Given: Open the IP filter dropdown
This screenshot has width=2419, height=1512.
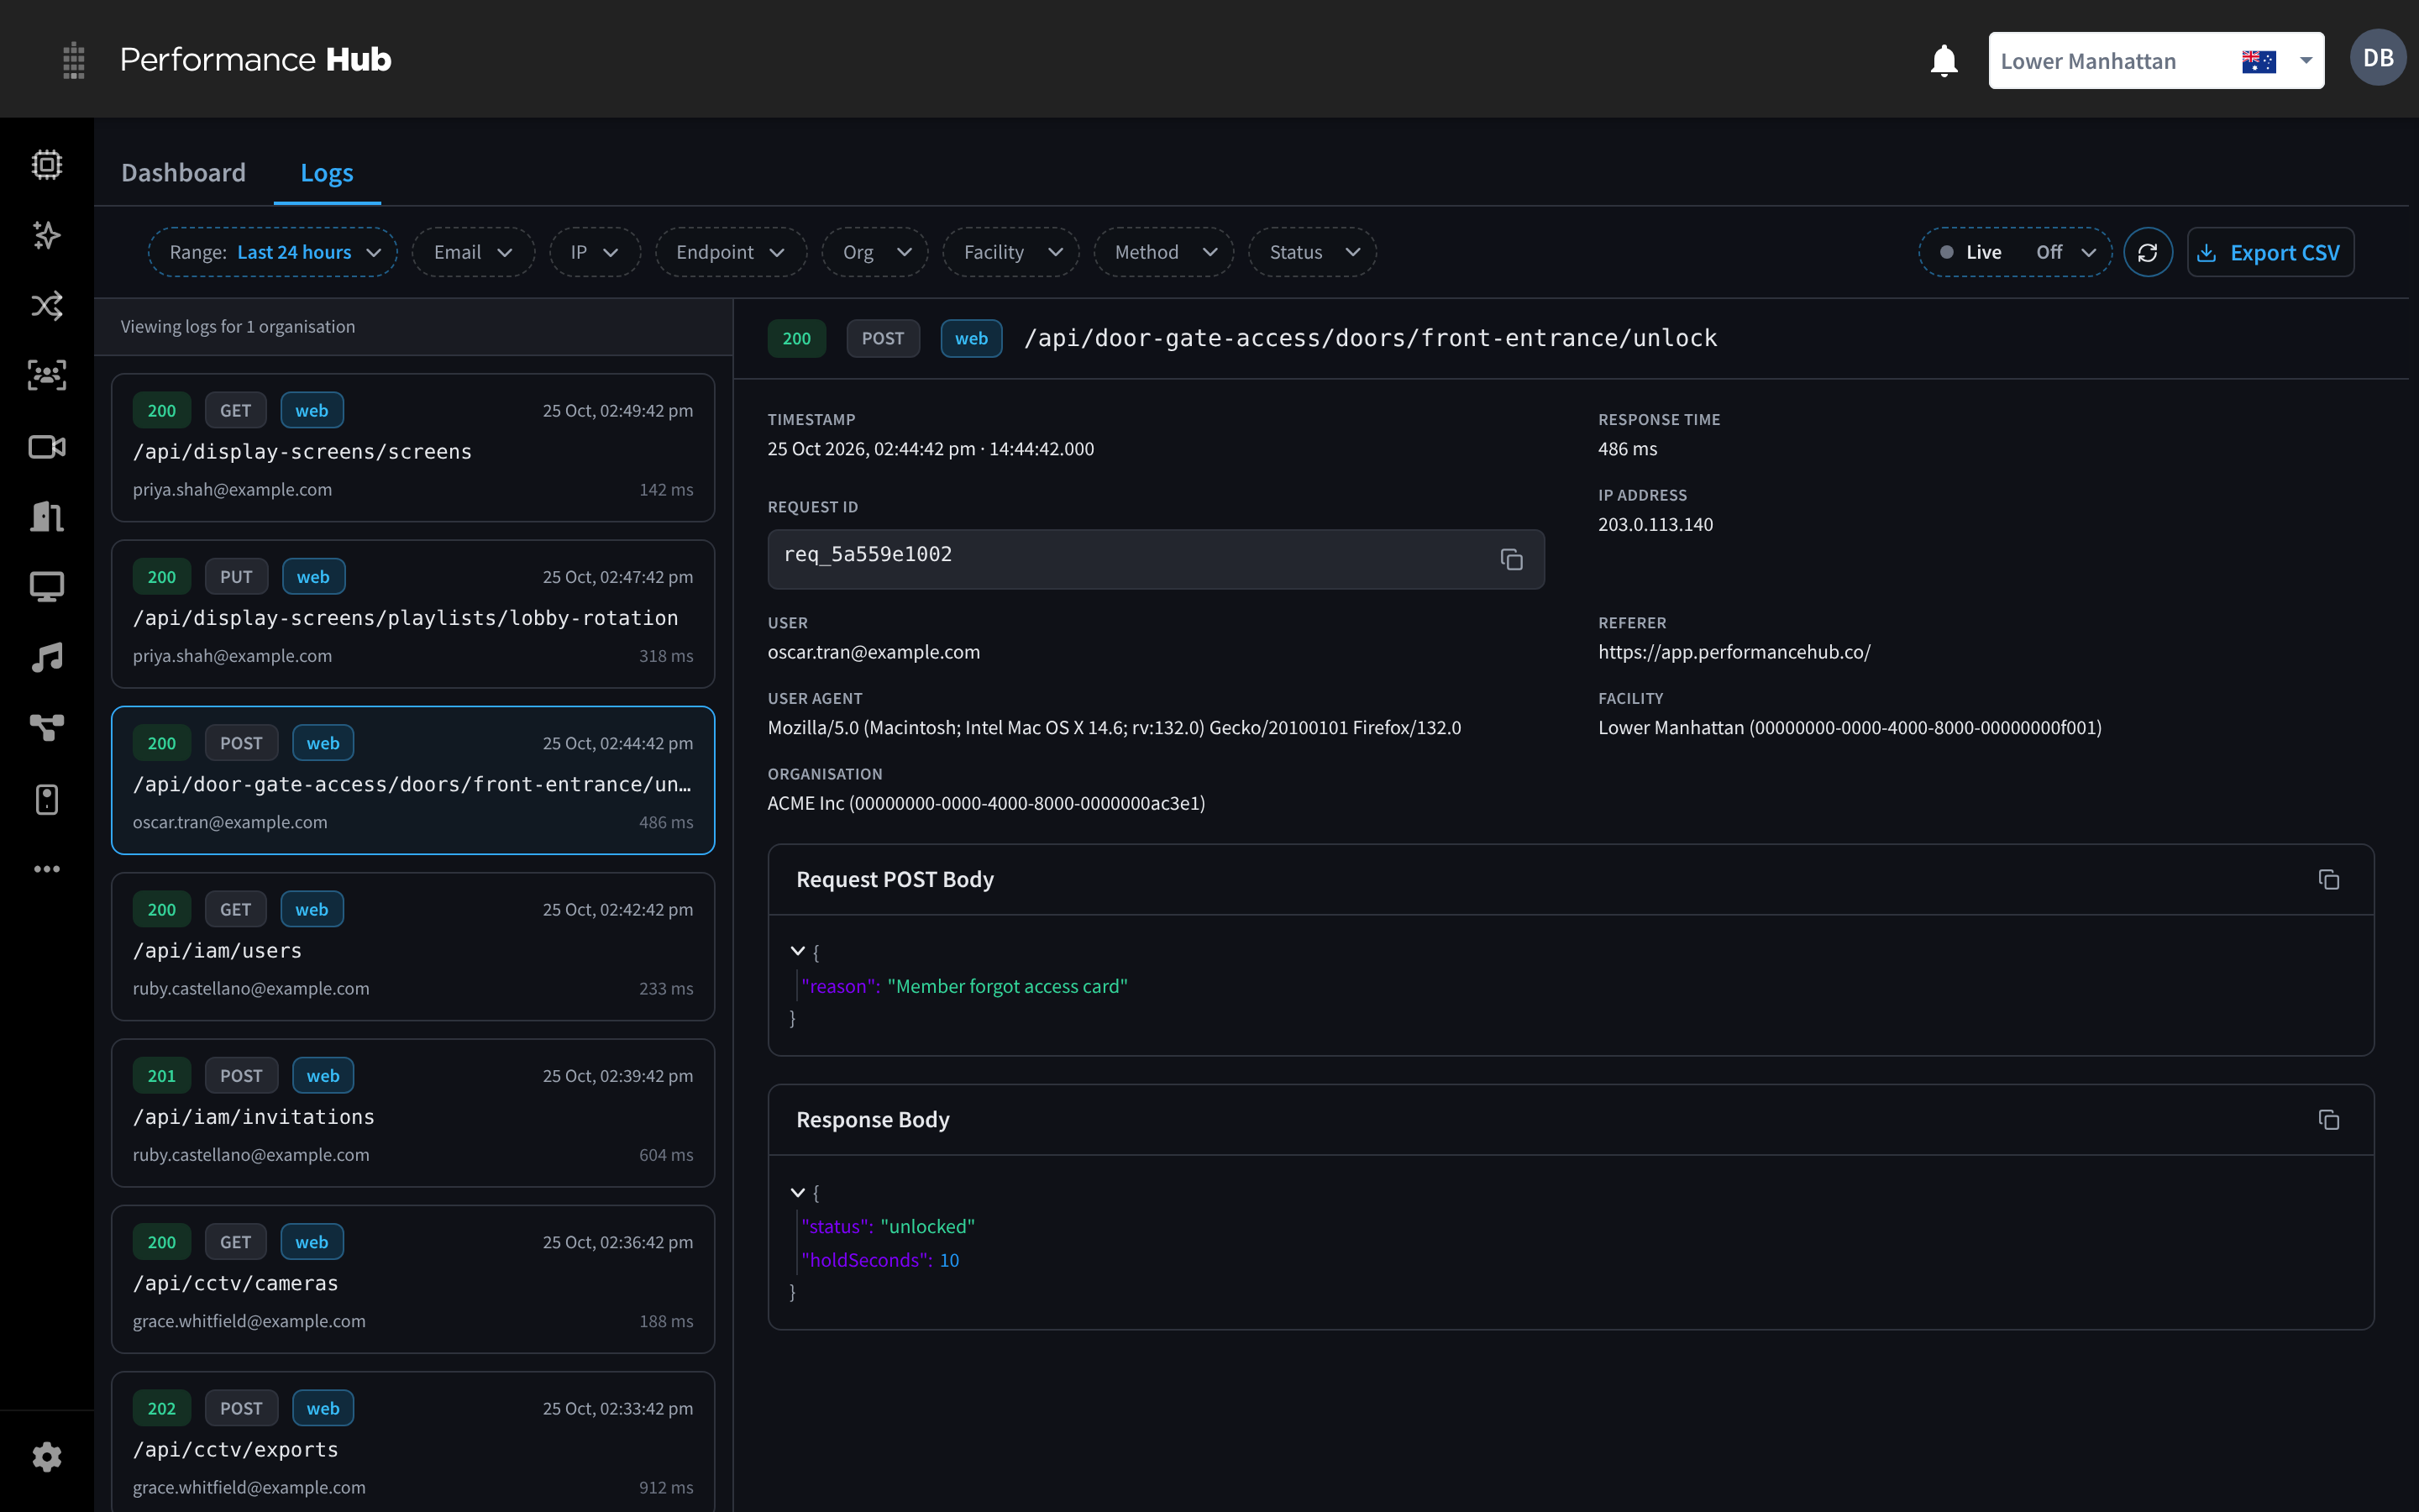Looking at the screenshot, I should pyautogui.click(x=595, y=252).
